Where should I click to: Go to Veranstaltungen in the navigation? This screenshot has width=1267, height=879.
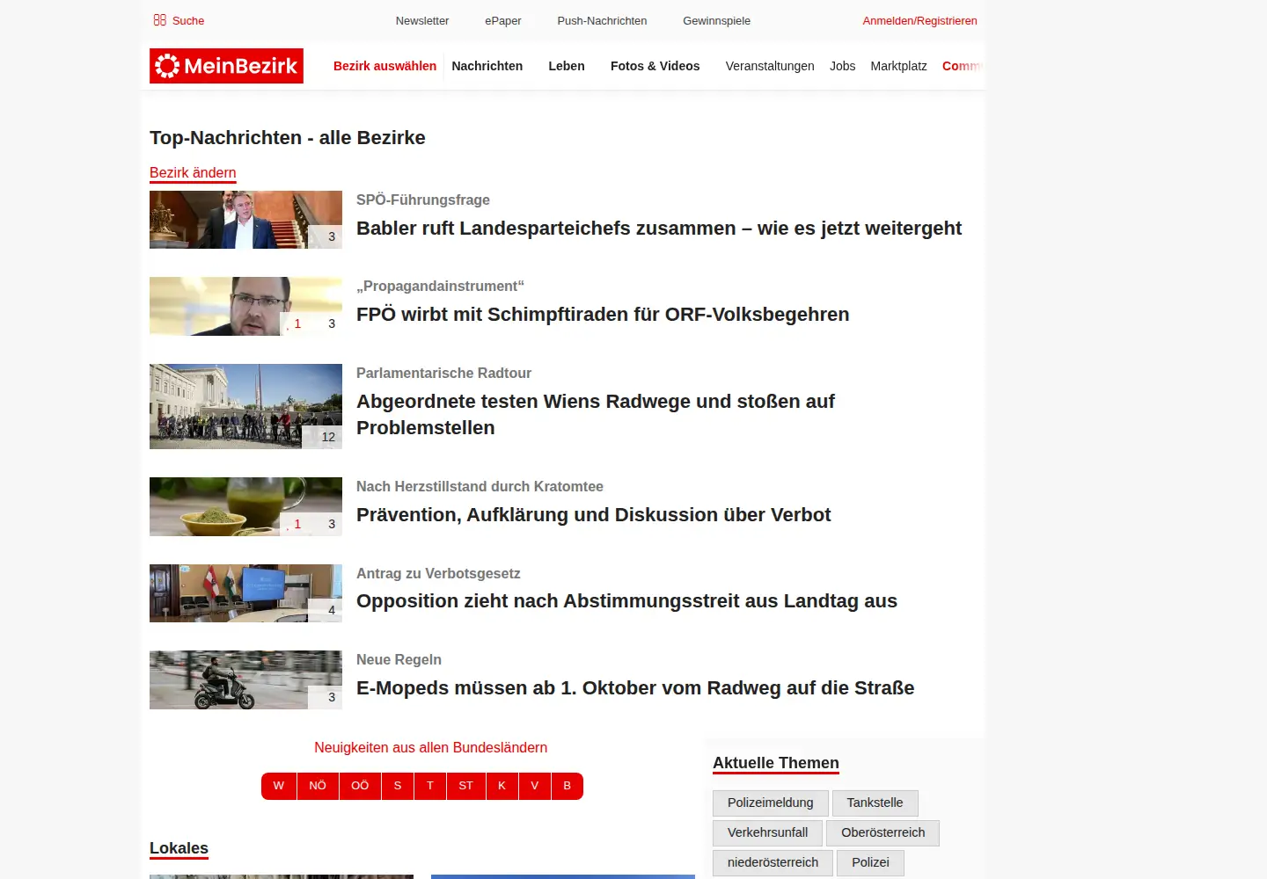770,66
